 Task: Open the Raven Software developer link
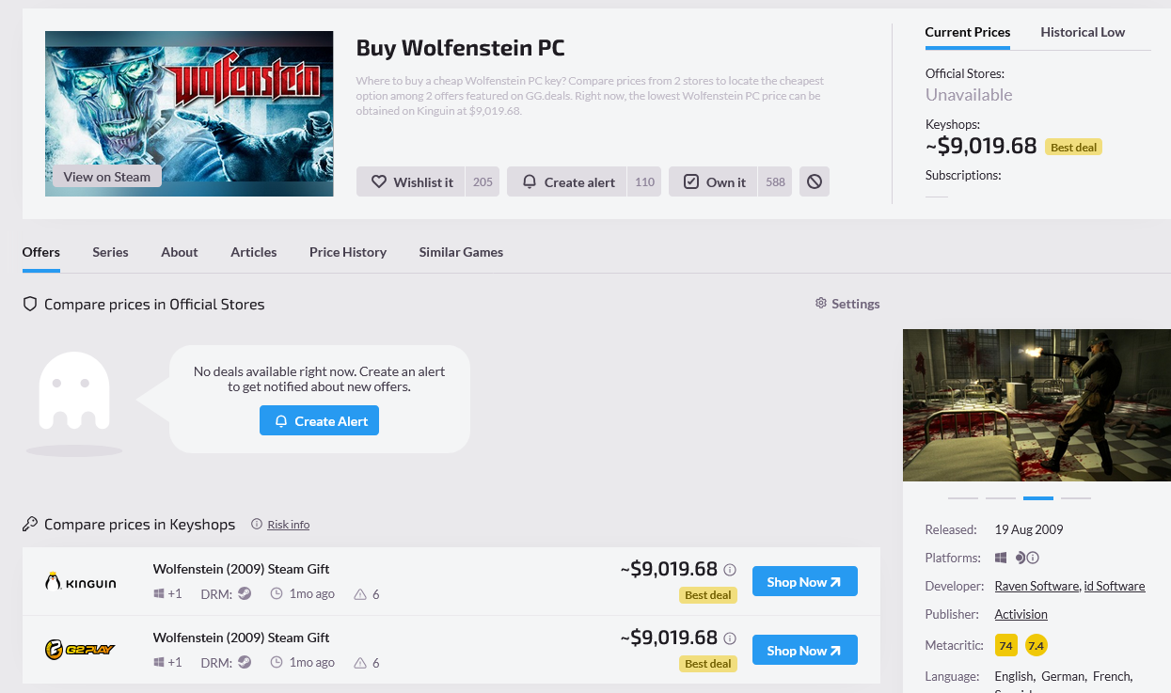click(1036, 586)
